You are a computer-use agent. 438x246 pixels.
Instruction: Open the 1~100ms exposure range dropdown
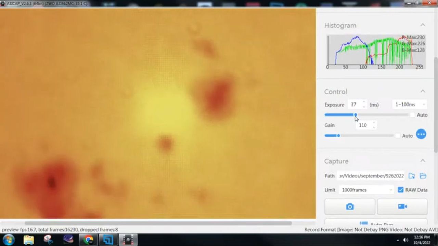point(410,105)
